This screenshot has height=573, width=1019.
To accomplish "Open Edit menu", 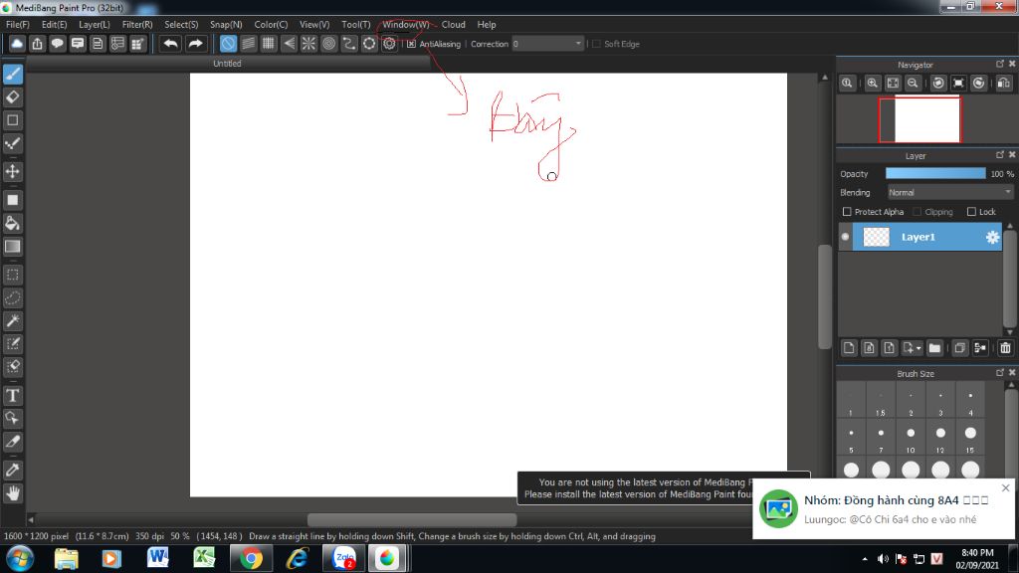I will coord(54,24).
